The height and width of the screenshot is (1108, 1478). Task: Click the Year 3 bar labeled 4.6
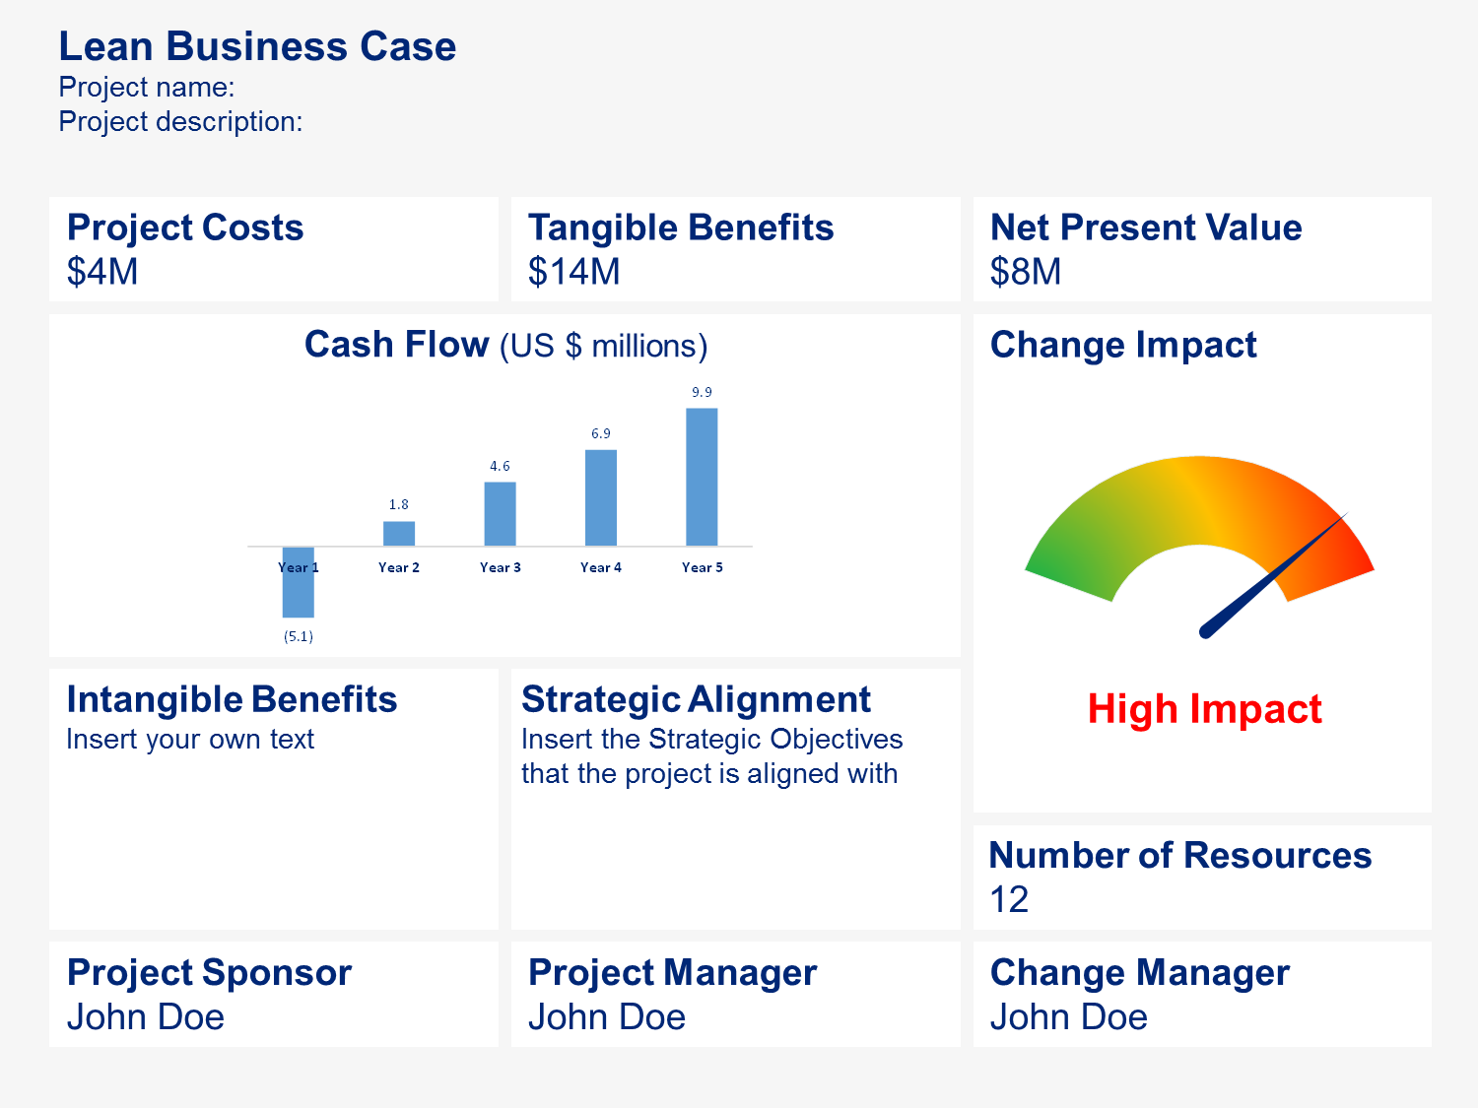[x=500, y=514]
